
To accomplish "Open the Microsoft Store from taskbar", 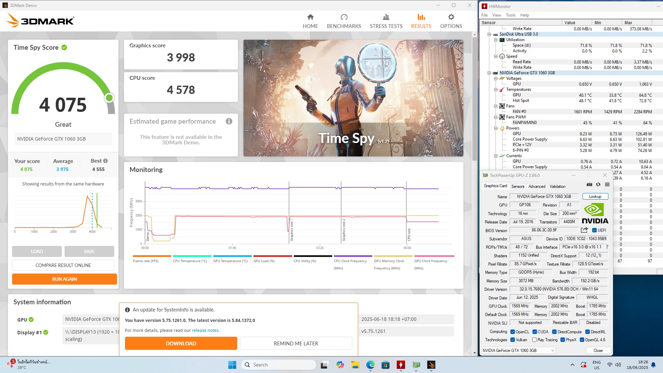I will [385, 365].
